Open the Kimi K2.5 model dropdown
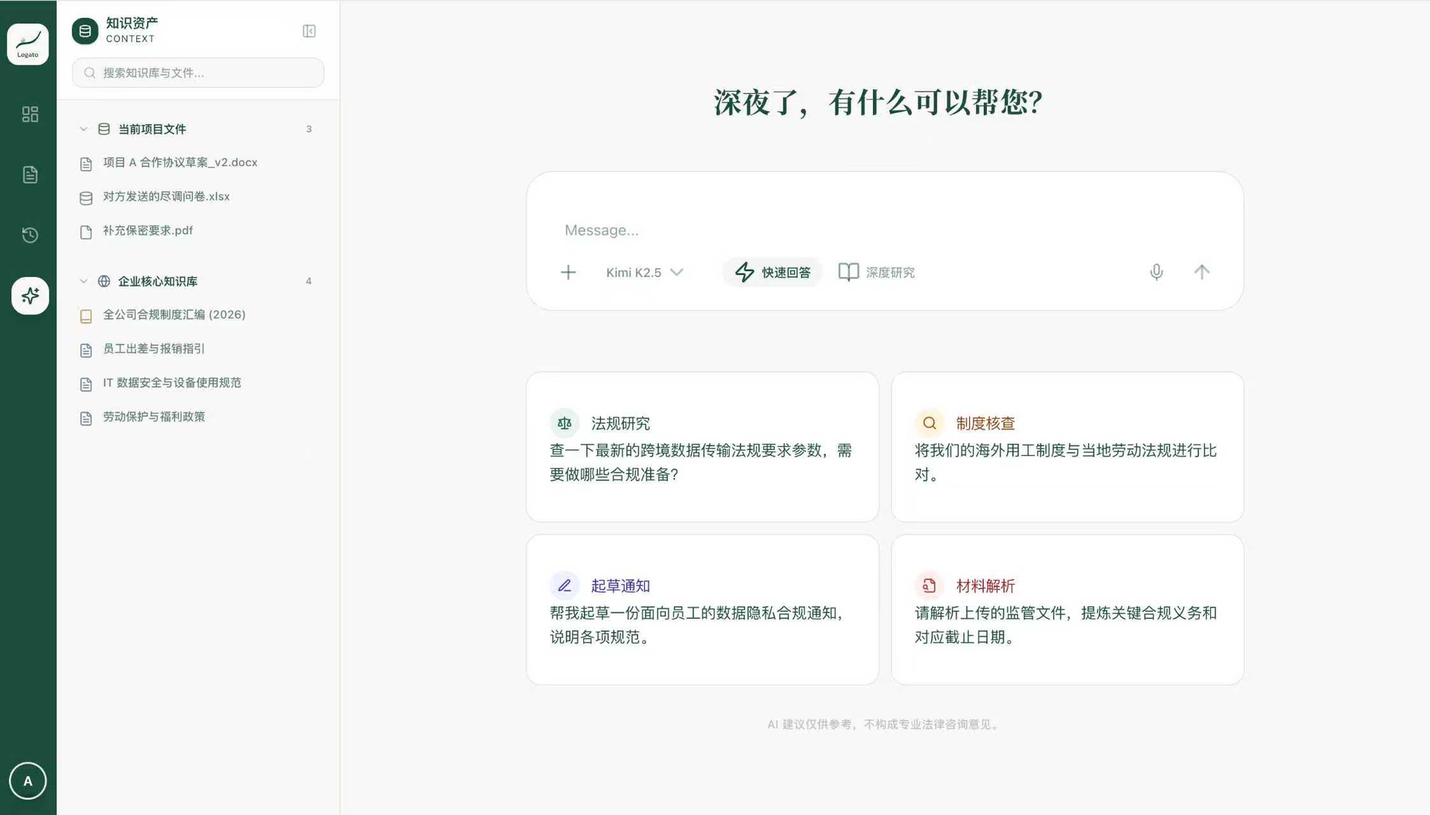 click(644, 273)
